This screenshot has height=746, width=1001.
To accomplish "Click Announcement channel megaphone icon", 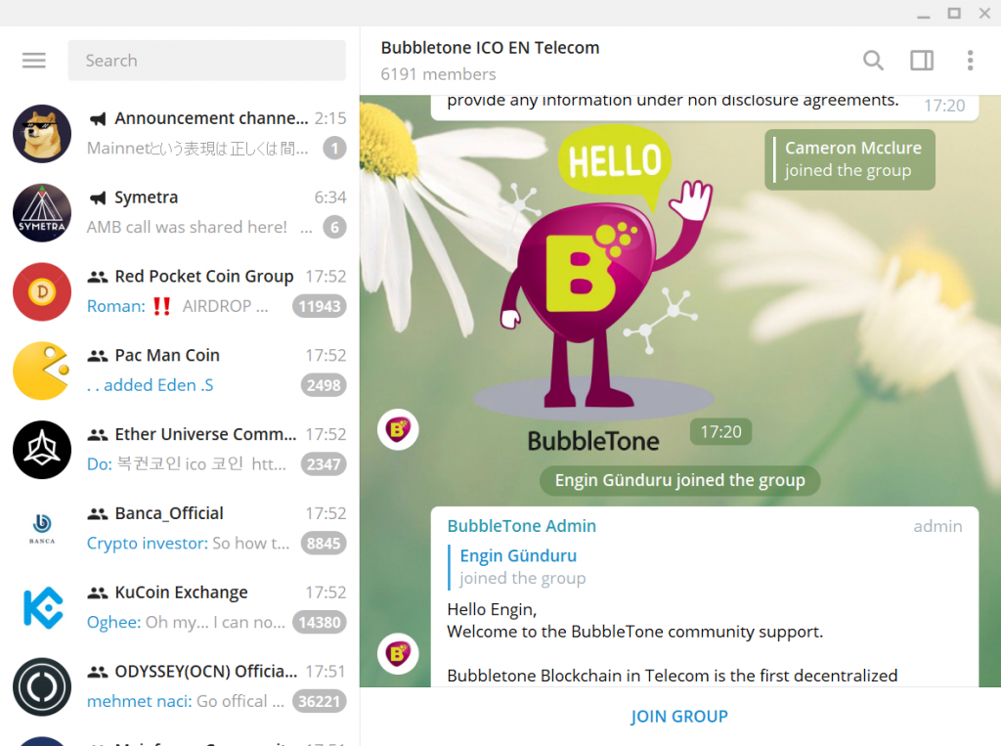I will (x=98, y=119).
